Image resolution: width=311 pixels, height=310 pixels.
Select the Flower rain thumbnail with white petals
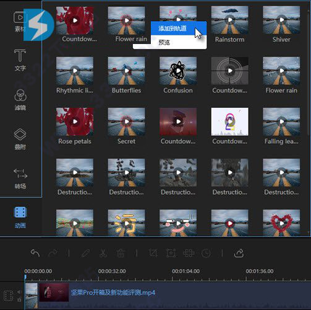tap(281, 71)
